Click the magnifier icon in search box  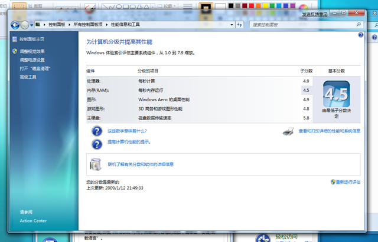click(359, 25)
